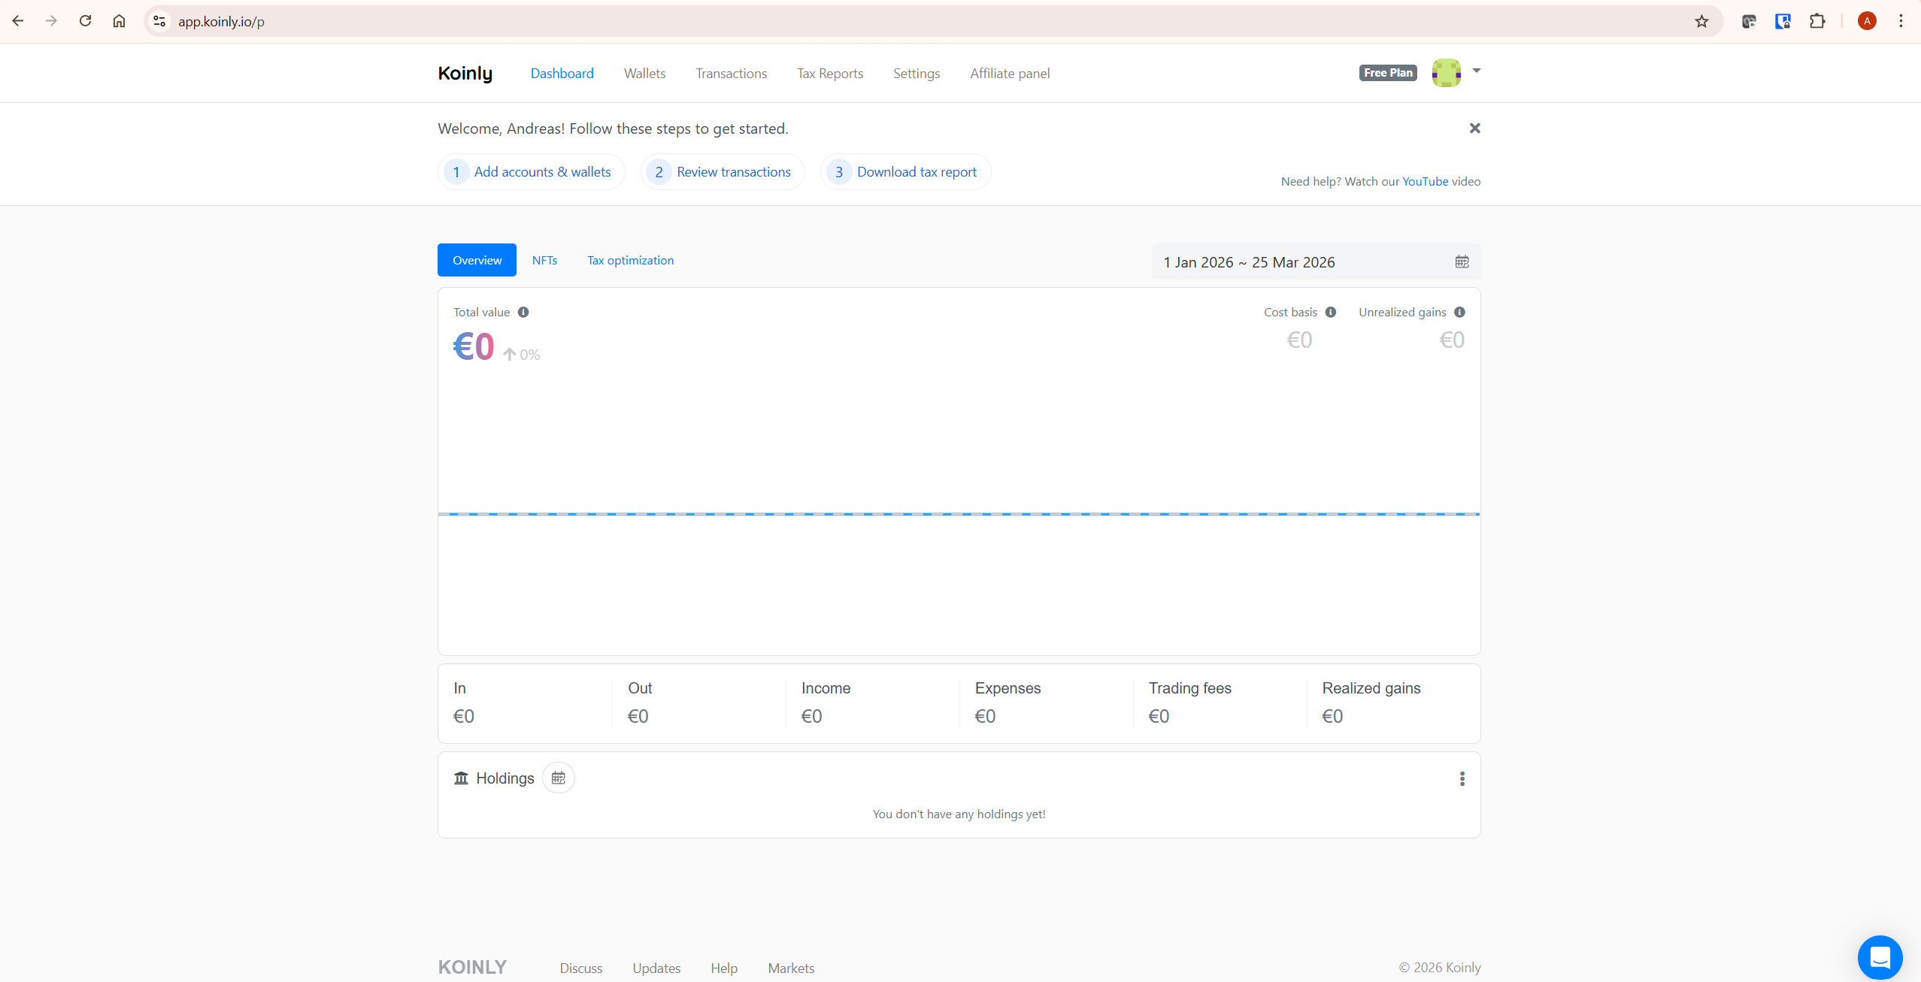
Task: Click the calendar icon beside Holdings
Action: pos(557,778)
